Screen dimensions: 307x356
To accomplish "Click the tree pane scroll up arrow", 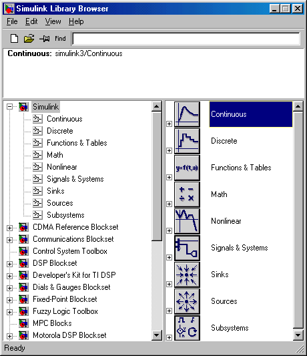I will point(157,106).
